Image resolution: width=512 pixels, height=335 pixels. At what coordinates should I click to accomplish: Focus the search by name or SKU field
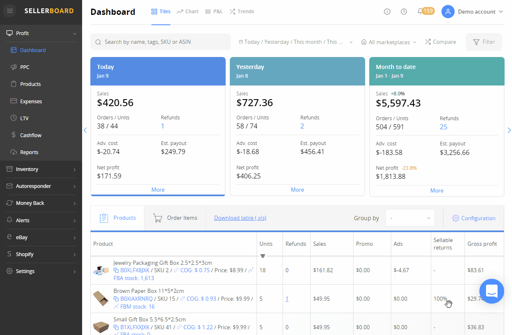(x=160, y=42)
